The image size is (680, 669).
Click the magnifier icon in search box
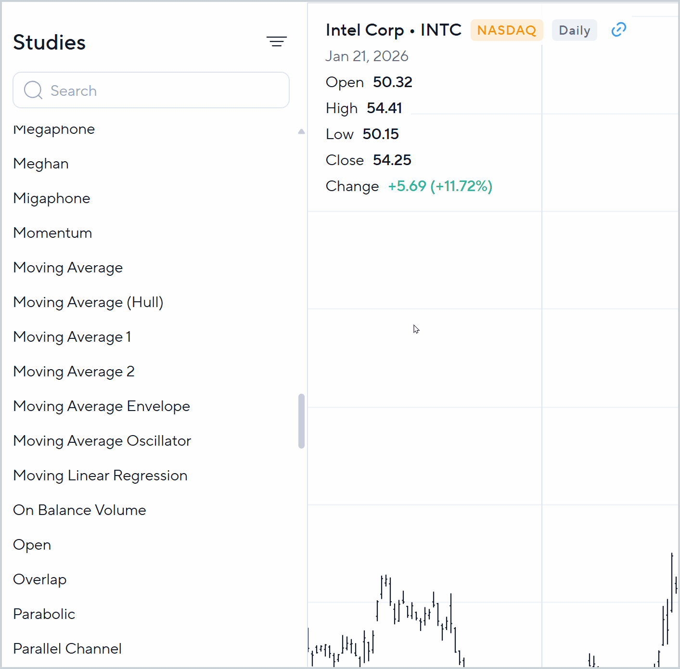click(x=33, y=90)
